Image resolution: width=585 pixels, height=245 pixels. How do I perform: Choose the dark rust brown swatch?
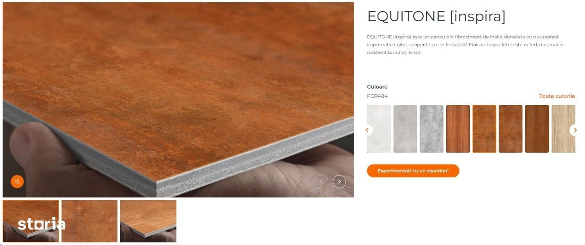click(x=511, y=129)
